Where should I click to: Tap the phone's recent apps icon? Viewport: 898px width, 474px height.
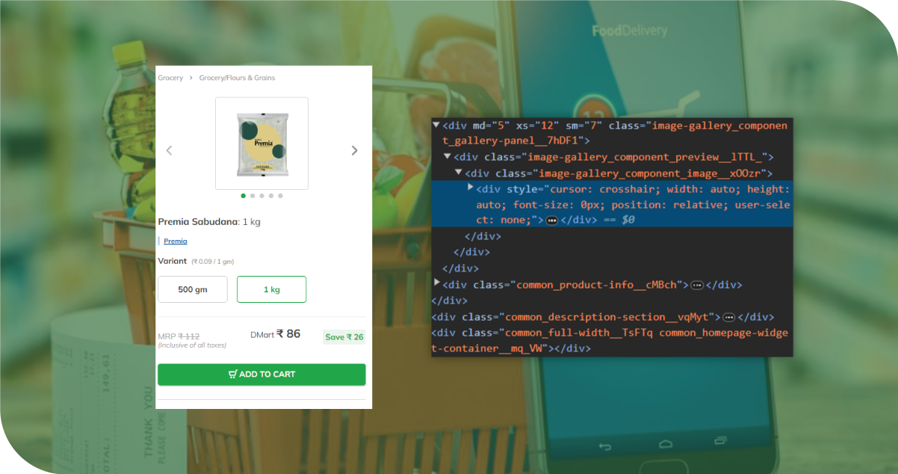click(x=719, y=440)
